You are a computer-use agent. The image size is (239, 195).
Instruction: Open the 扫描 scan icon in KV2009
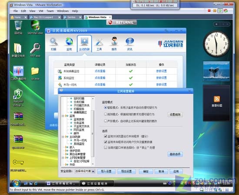(x=53, y=43)
